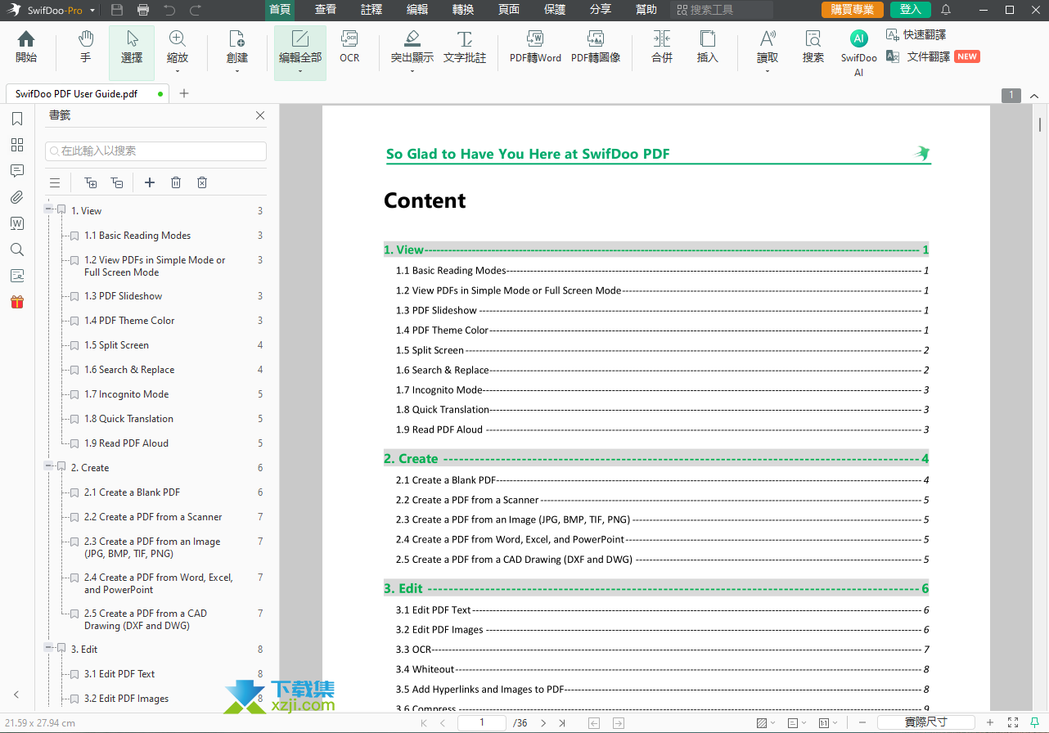Open the SwifDoo-Pro title dropdown arrow

pyautogui.click(x=92, y=11)
